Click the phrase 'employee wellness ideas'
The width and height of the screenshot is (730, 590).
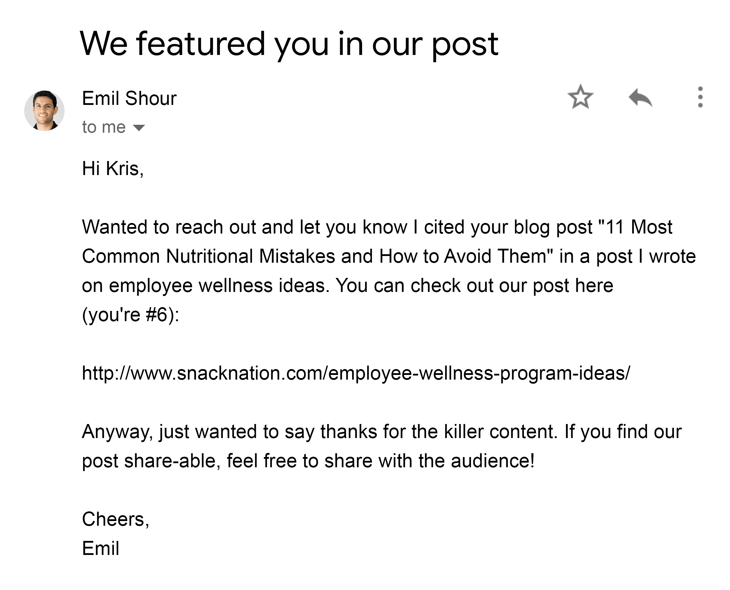[217, 286]
